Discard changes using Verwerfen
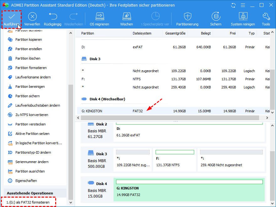The image size is (276, 207). 32,19
